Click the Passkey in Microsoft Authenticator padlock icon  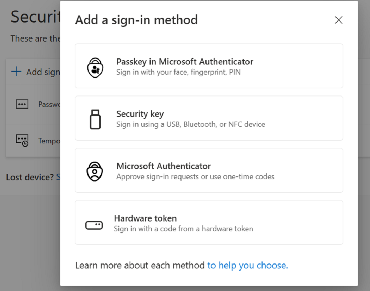(x=95, y=66)
